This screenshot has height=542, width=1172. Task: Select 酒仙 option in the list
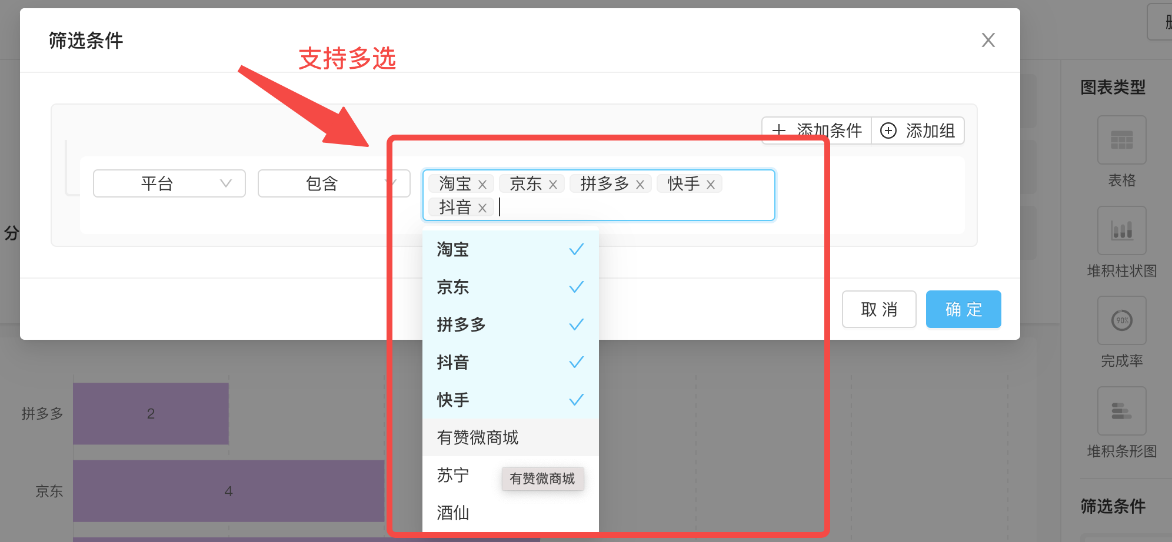click(511, 513)
